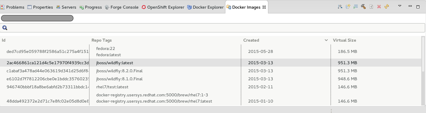Click the Run Image toolbar icon

pyautogui.click(x=355, y=7)
